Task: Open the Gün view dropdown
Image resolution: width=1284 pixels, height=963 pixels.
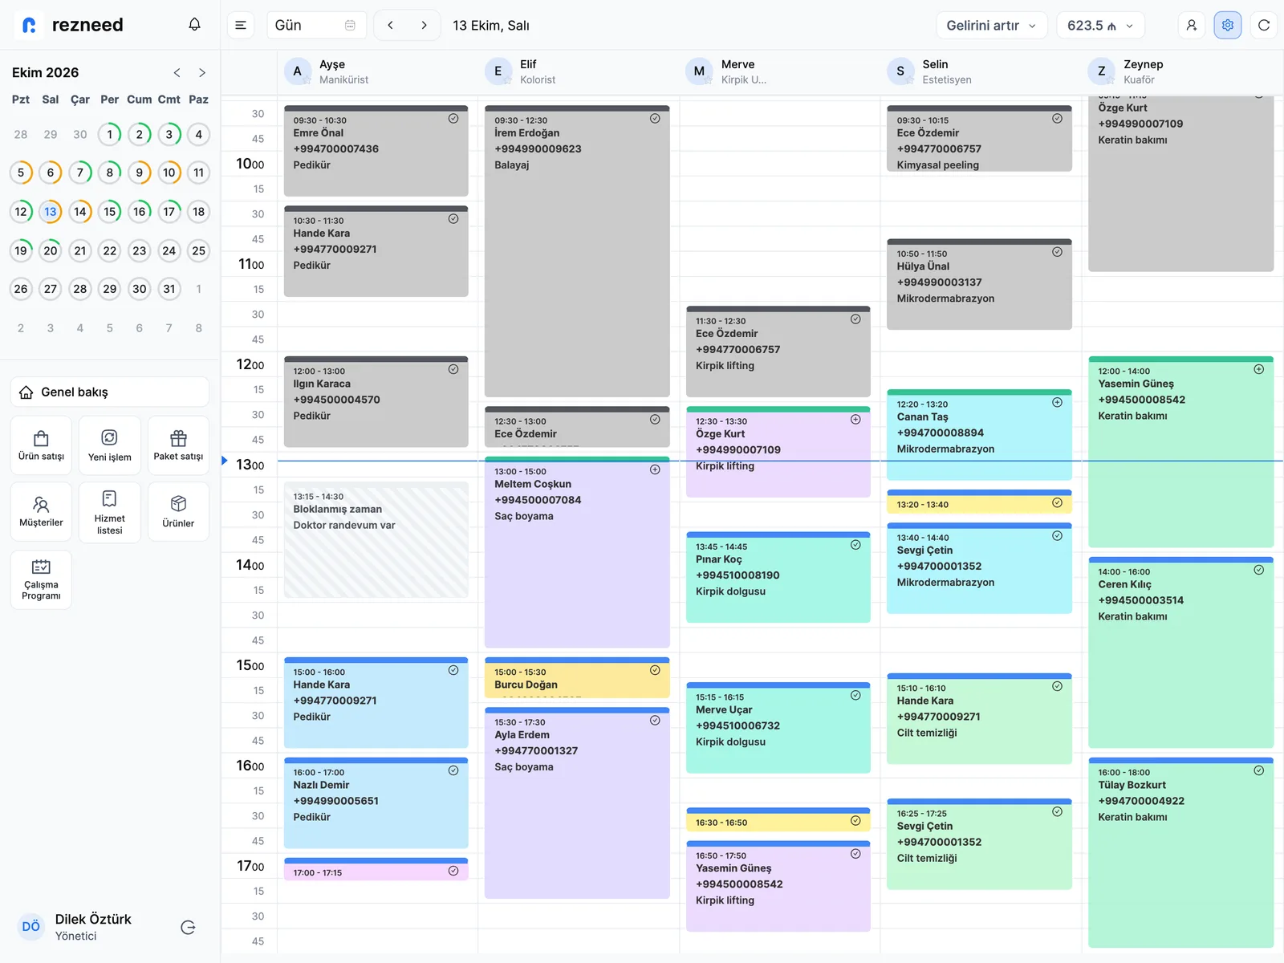Action: (x=316, y=26)
